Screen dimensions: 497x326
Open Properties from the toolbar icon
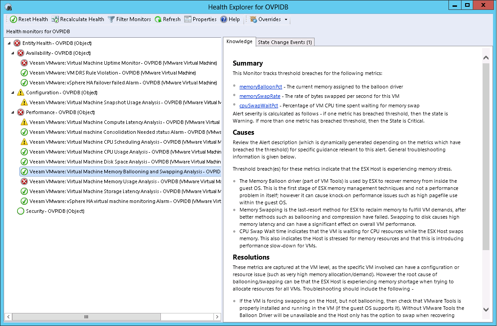click(188, 19)
